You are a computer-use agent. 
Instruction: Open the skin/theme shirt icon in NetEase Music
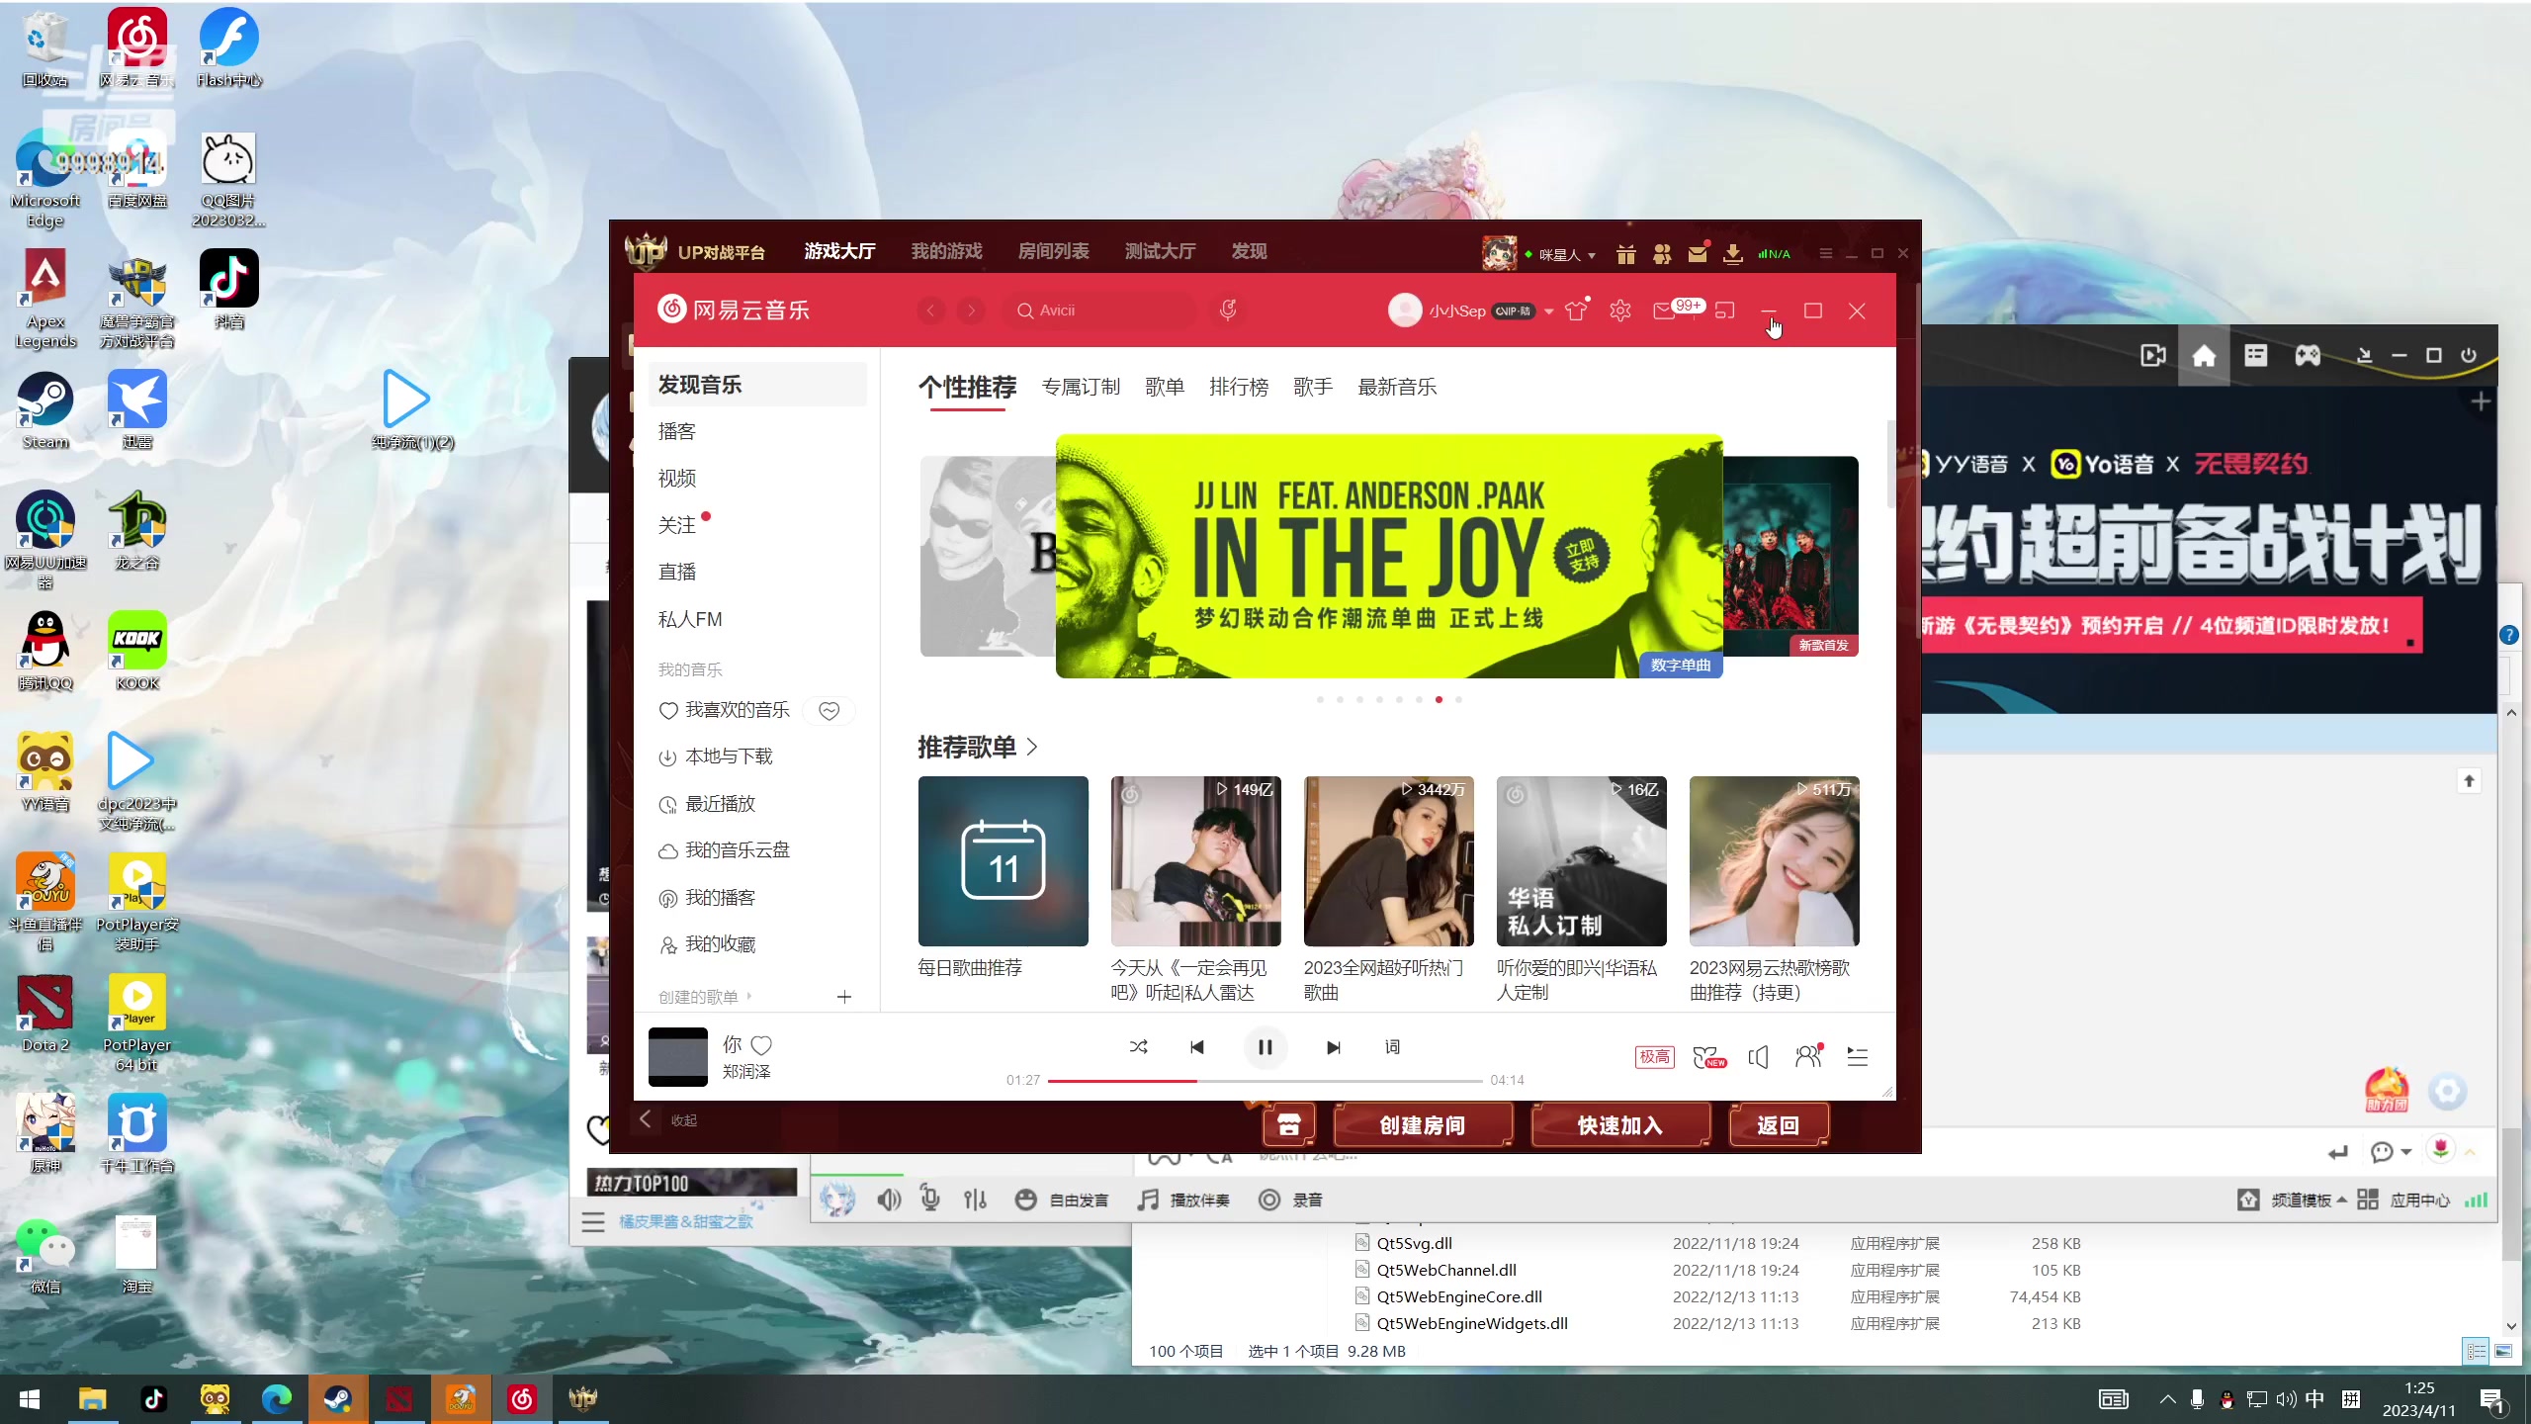[1576, 311]
